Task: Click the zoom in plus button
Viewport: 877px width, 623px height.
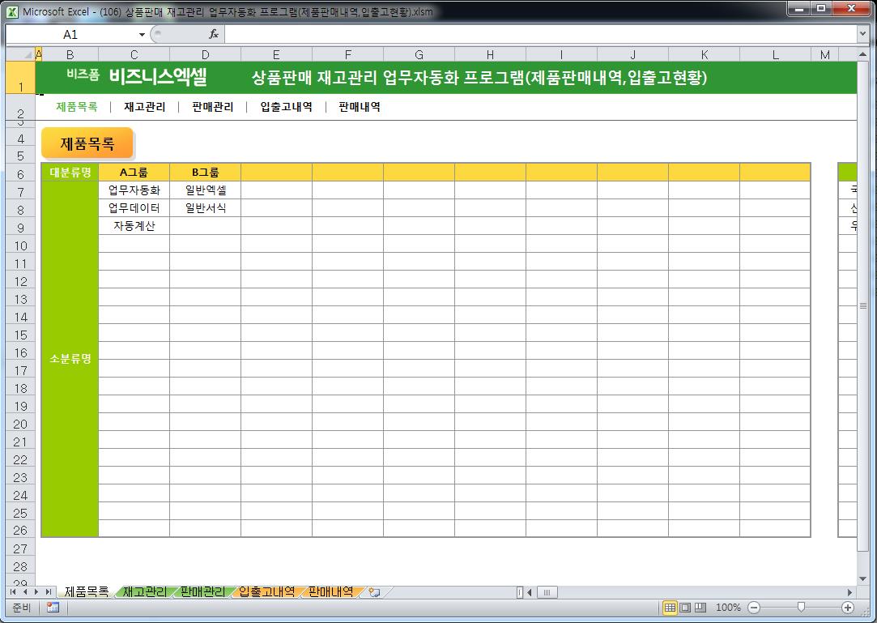Action: coord(848,608)
